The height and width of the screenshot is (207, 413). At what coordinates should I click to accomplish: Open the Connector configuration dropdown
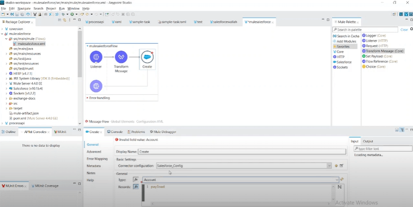tap(329, 166)
